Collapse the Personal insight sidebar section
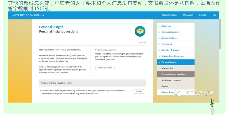This screenshot has width=229, height=117. (x=169, y=62)
